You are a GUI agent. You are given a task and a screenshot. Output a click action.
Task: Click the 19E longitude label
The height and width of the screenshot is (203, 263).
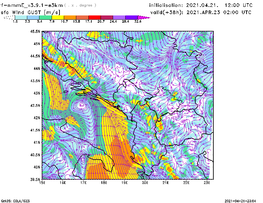[125, 183]
